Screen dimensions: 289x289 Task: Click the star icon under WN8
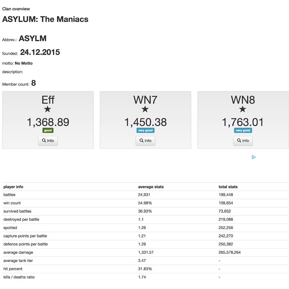coord(243,109)
